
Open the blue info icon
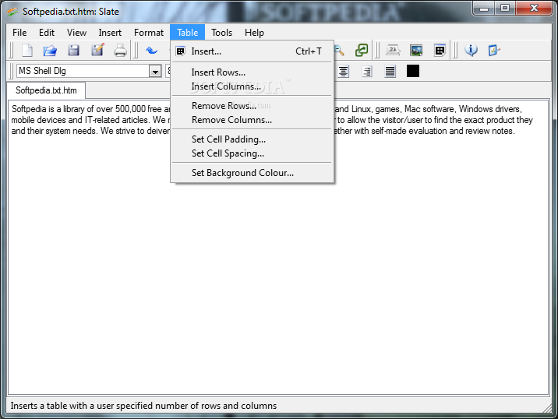(471, 51)
